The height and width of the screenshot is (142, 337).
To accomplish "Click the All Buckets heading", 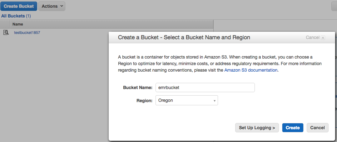I will pyautogui.click(x=13, y=16).
